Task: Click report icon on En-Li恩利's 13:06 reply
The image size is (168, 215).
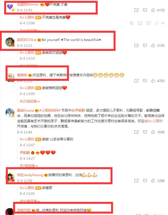Action: tap(131, 23)
